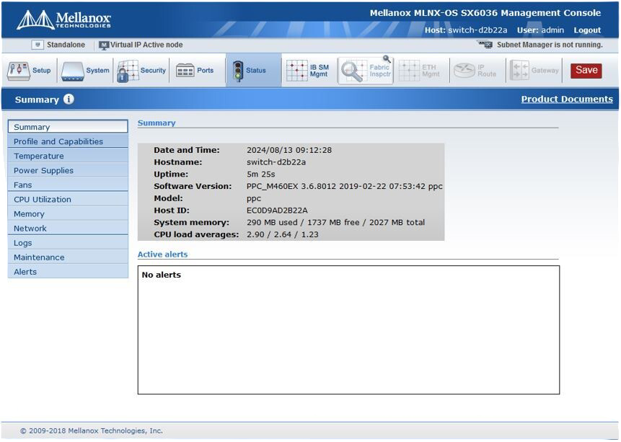Open the Product Documents link

coord(567,99)
